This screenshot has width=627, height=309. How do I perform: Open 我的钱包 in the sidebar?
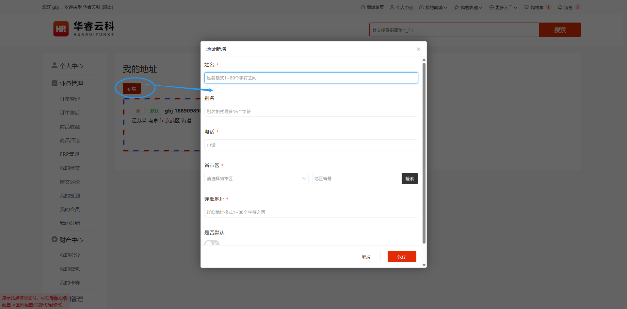click(70, 269)
